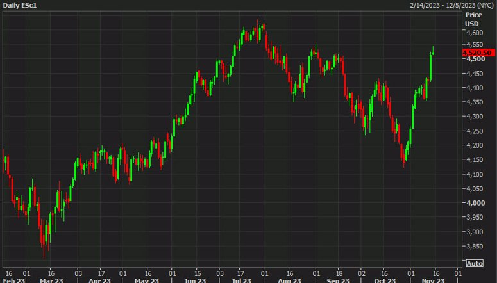Click the Jun 23 month label

[195, 280]
